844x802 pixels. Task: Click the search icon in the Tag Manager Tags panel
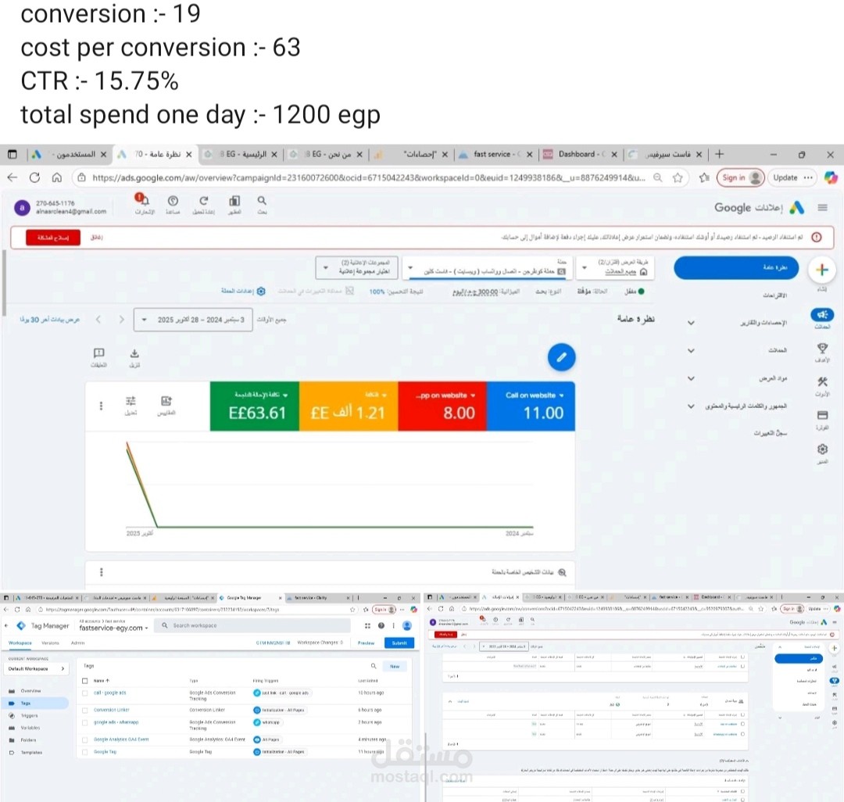pyautogui.click(x=374, y=666)
